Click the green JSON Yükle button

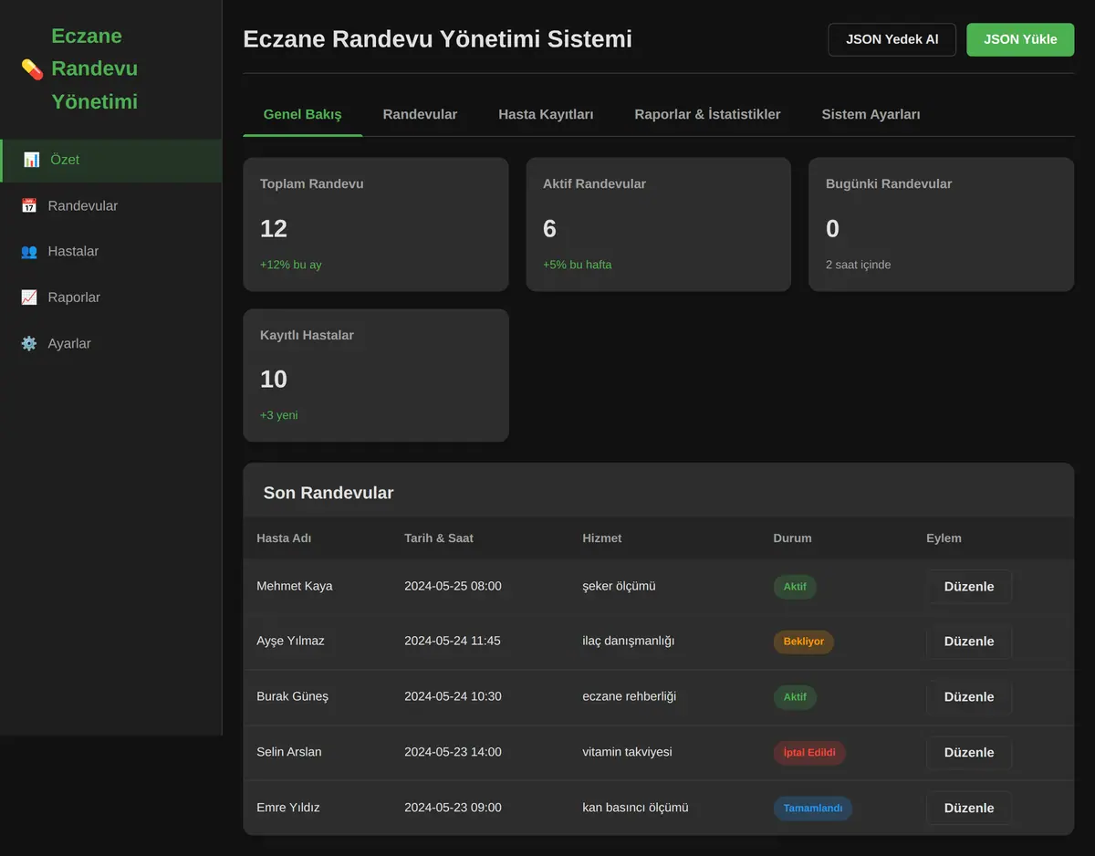(1020, 40)
